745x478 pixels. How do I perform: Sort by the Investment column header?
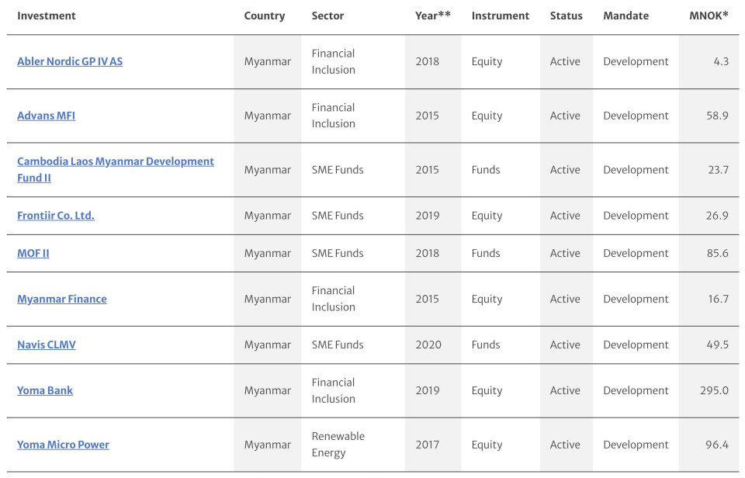(47, 16)
